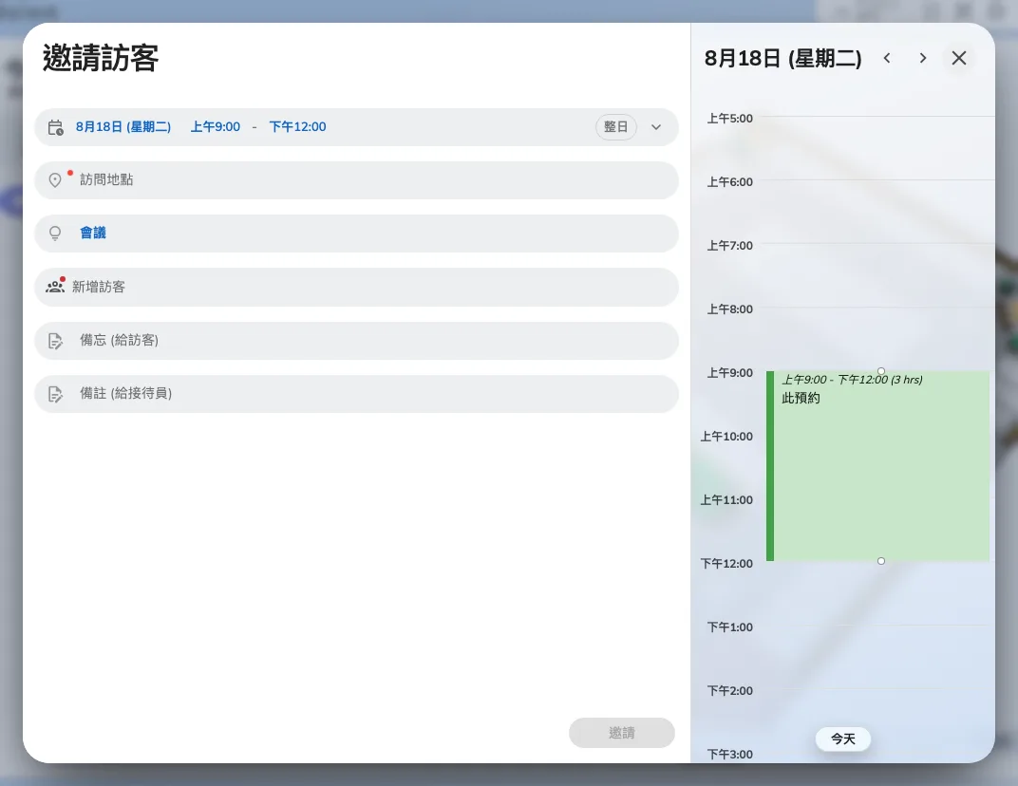Image resolution: width=1018 pixels, height=786 pixels.
Task: Click the 上午7:00 time label
Action: [729, 245]
